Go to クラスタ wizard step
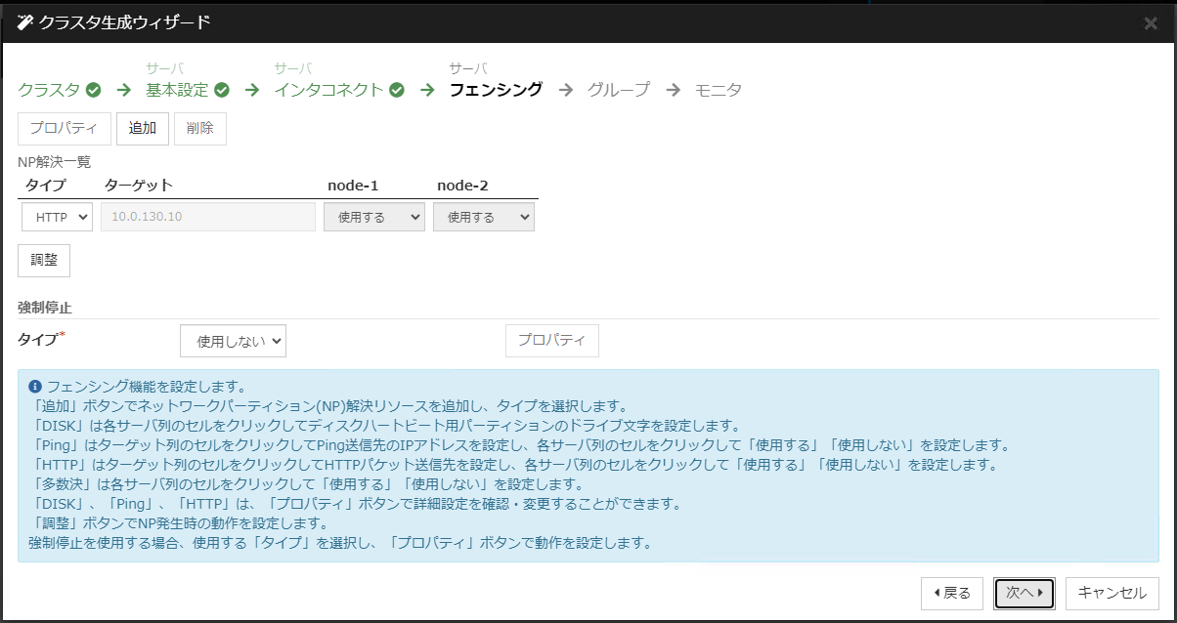Image resolution: width=1177 pixels, height=623 pixels. [49, 90]
